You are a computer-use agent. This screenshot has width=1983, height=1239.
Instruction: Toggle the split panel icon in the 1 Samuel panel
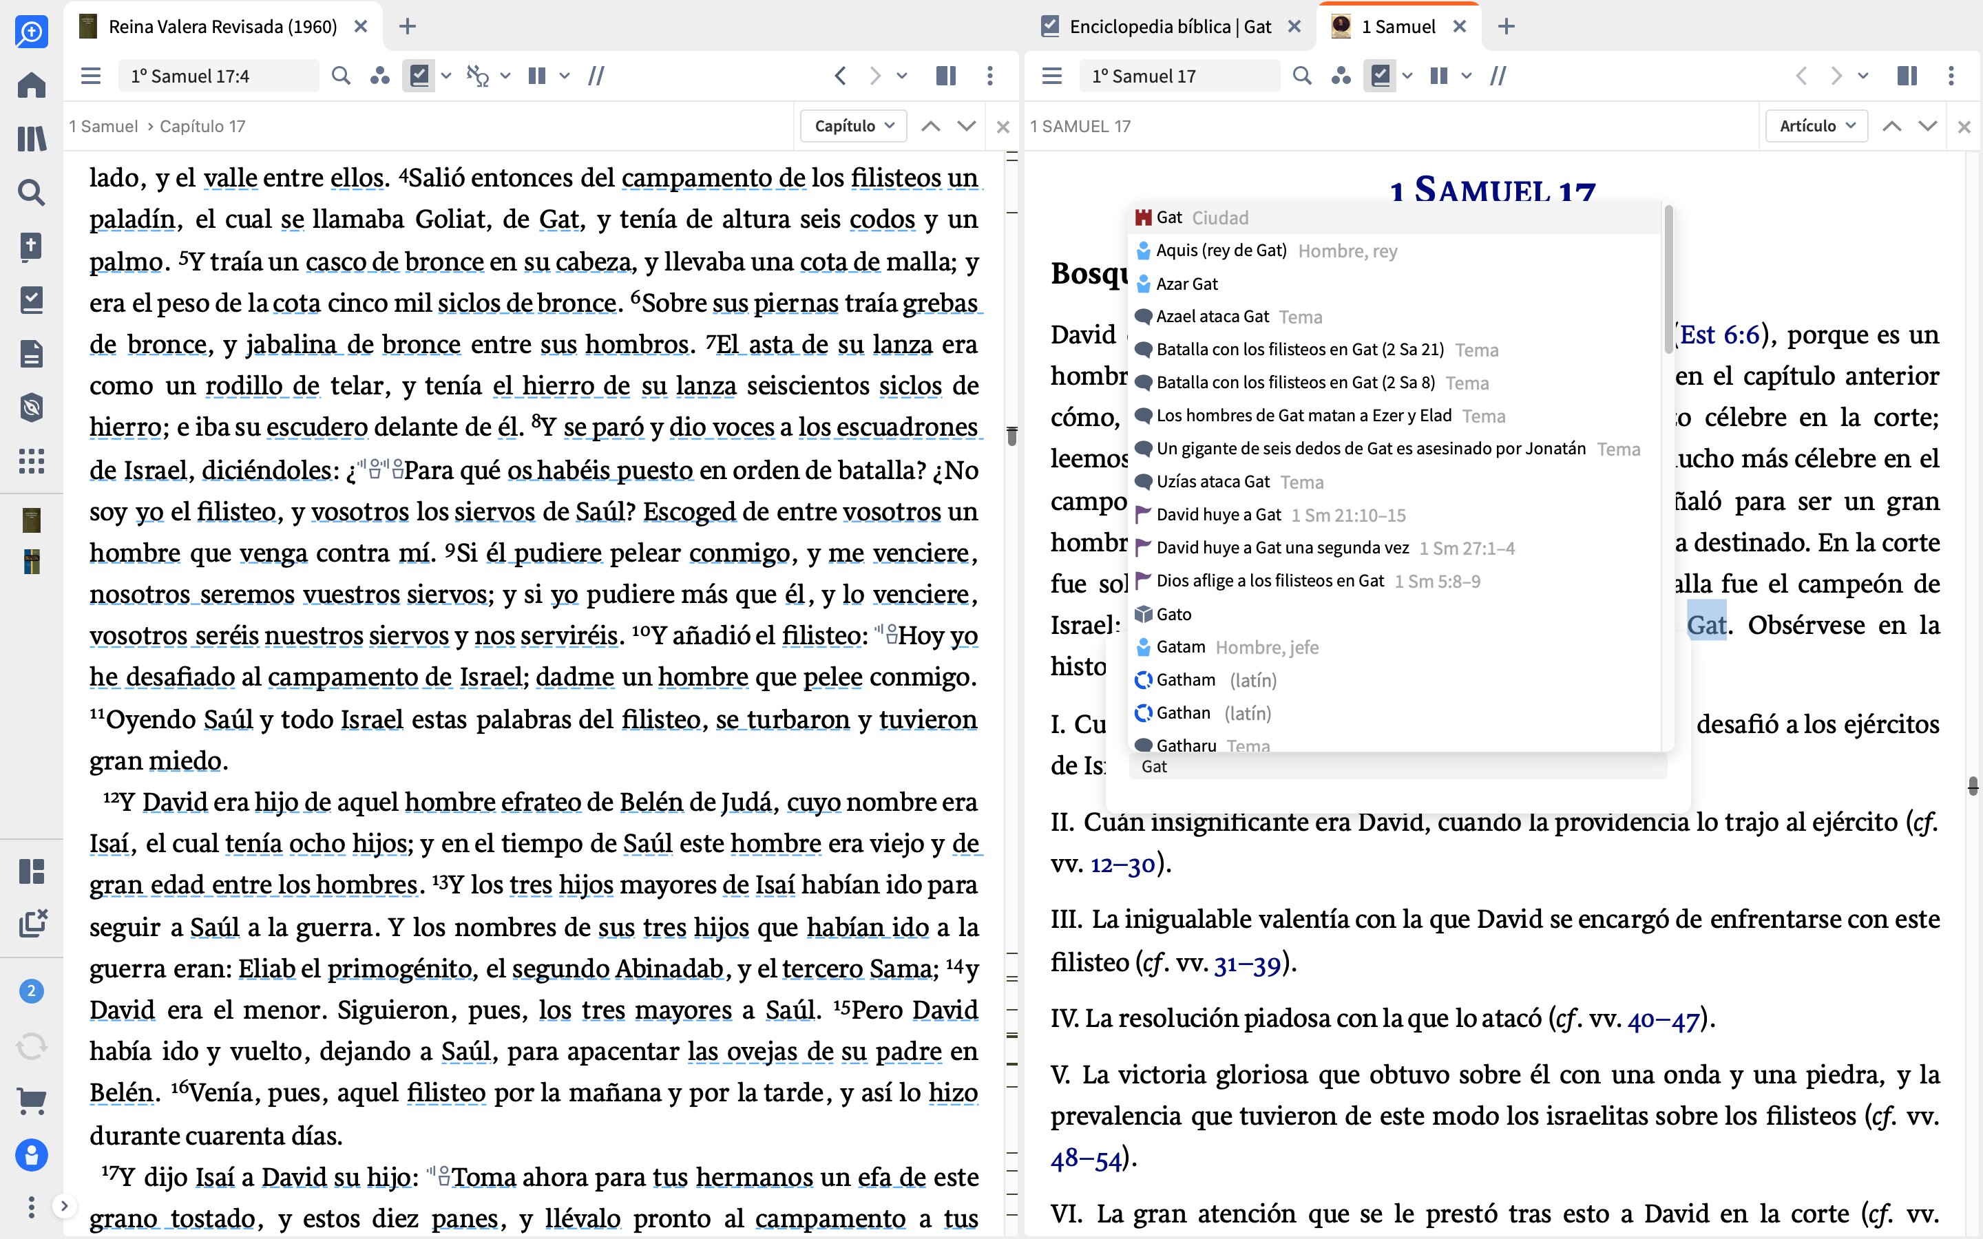coord(1907,76)
